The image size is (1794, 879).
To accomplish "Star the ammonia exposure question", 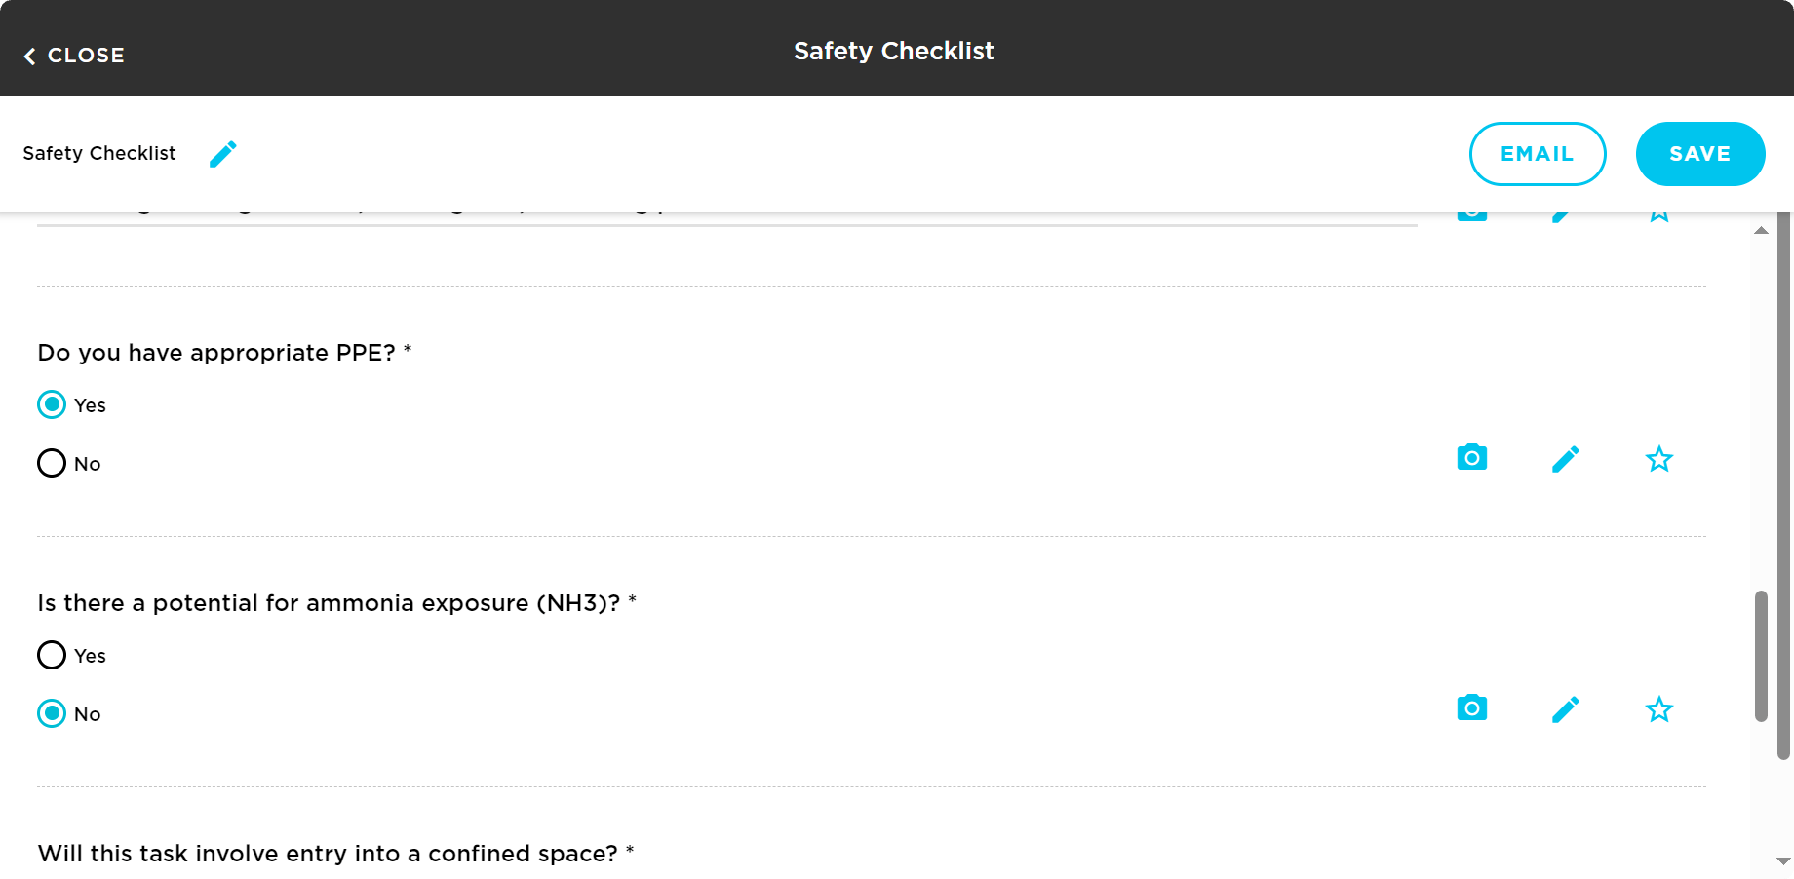I will click(1658, 708).
